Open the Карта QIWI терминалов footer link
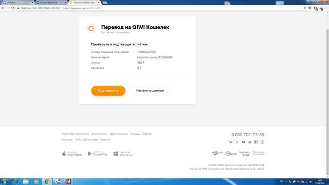 coord(76,134)
